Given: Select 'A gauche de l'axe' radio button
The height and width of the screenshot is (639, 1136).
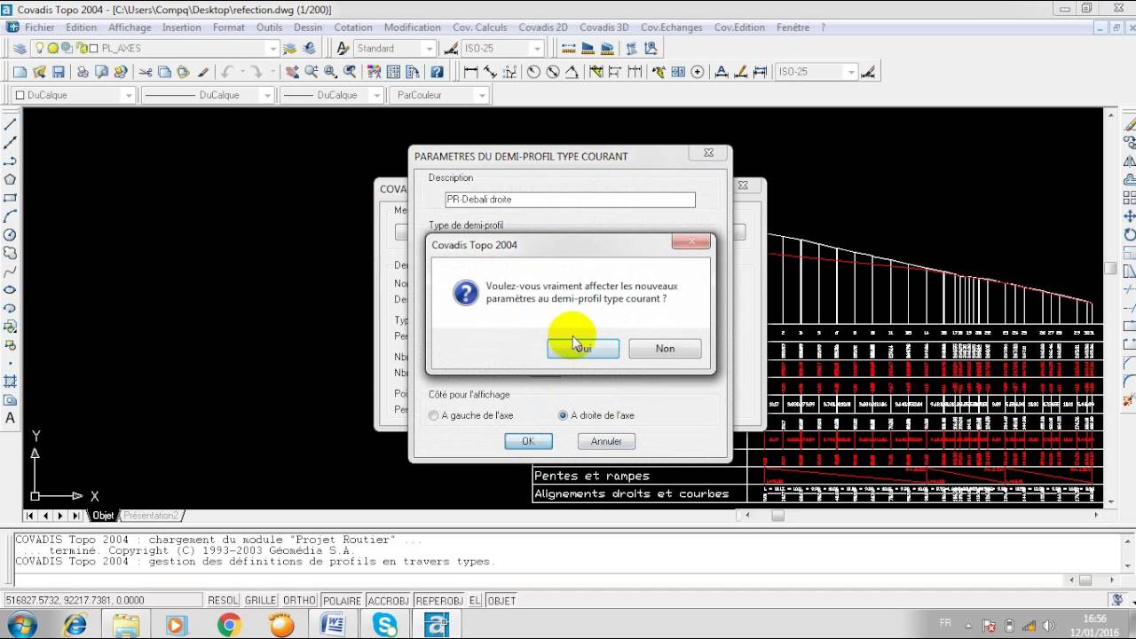Looking at the screenshot, I should (434, 415).
